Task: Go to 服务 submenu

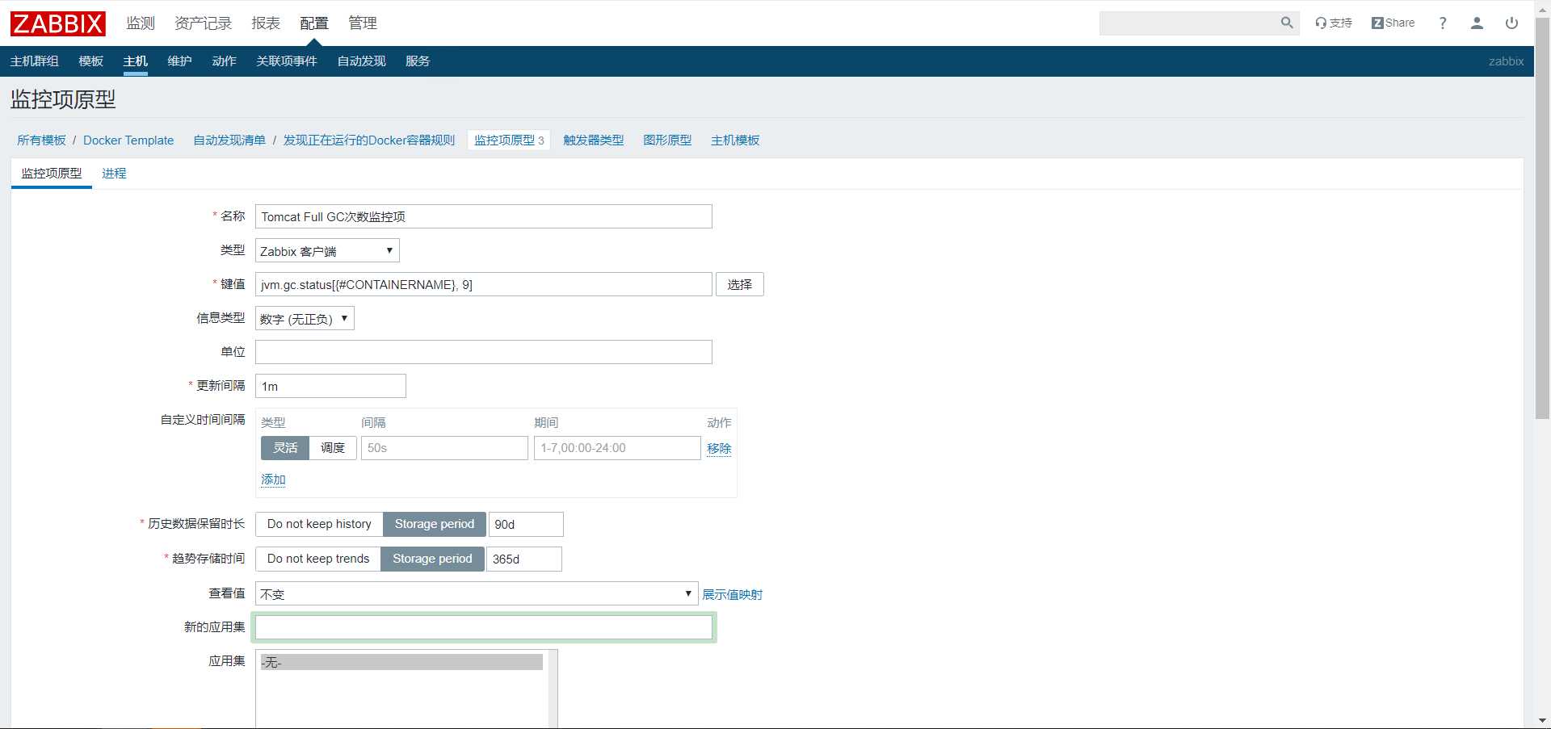Action: [418, 61]
